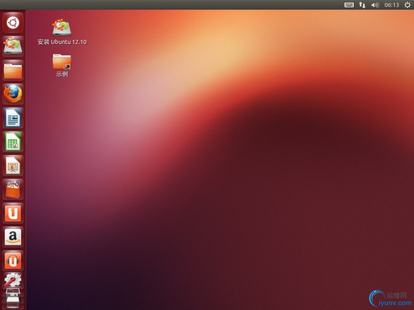Screen dimensions: 414x310
Task: Open the network indicator menu
Action: click(x=362, y=5)
